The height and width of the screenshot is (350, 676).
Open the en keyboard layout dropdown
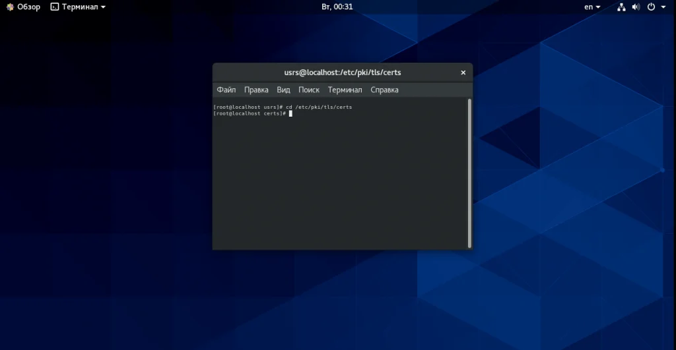pyautogui.click(x=592, y=7)
